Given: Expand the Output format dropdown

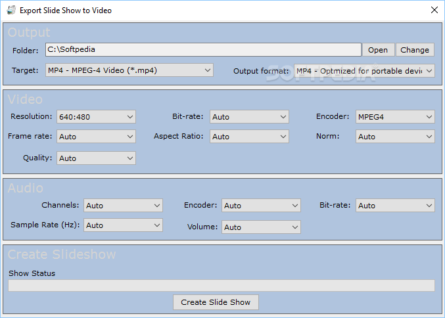Looking at the screenshot, I should point(364,71).
